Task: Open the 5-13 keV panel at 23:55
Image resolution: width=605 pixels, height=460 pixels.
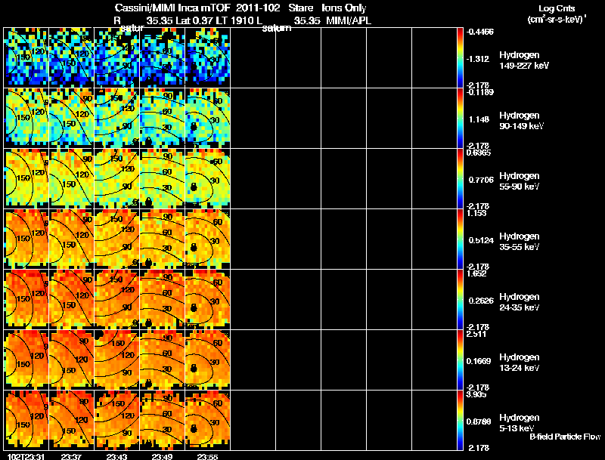Action: [x=207, y=420]
